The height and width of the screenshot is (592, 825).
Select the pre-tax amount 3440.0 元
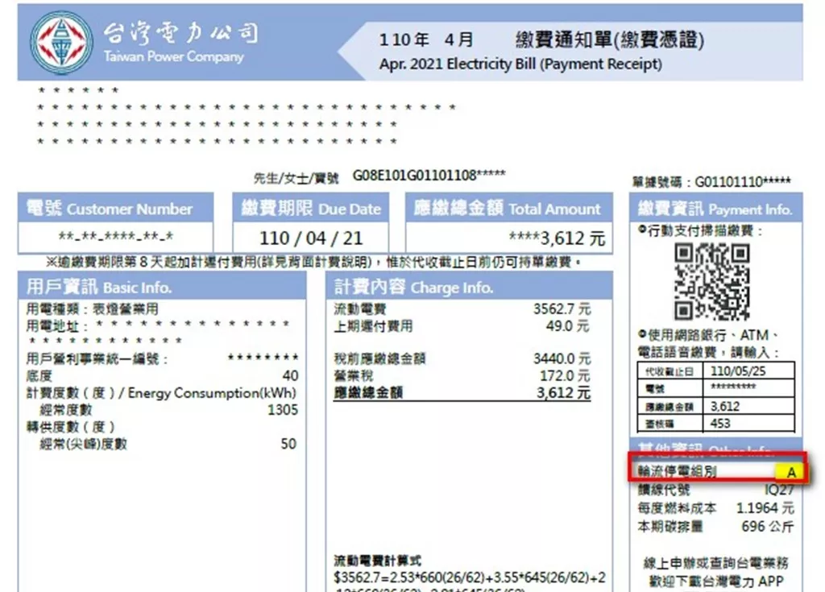[562, 359]
